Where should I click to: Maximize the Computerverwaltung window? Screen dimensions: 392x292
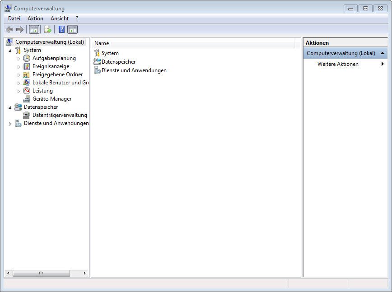[365, 9]
